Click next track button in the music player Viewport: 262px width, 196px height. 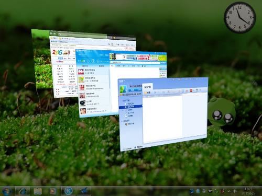[x=98, y=61]
